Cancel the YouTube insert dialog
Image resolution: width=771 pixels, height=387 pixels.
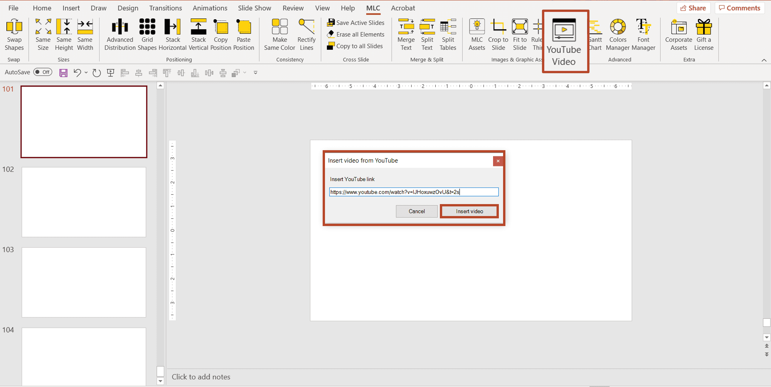point(416,211)
